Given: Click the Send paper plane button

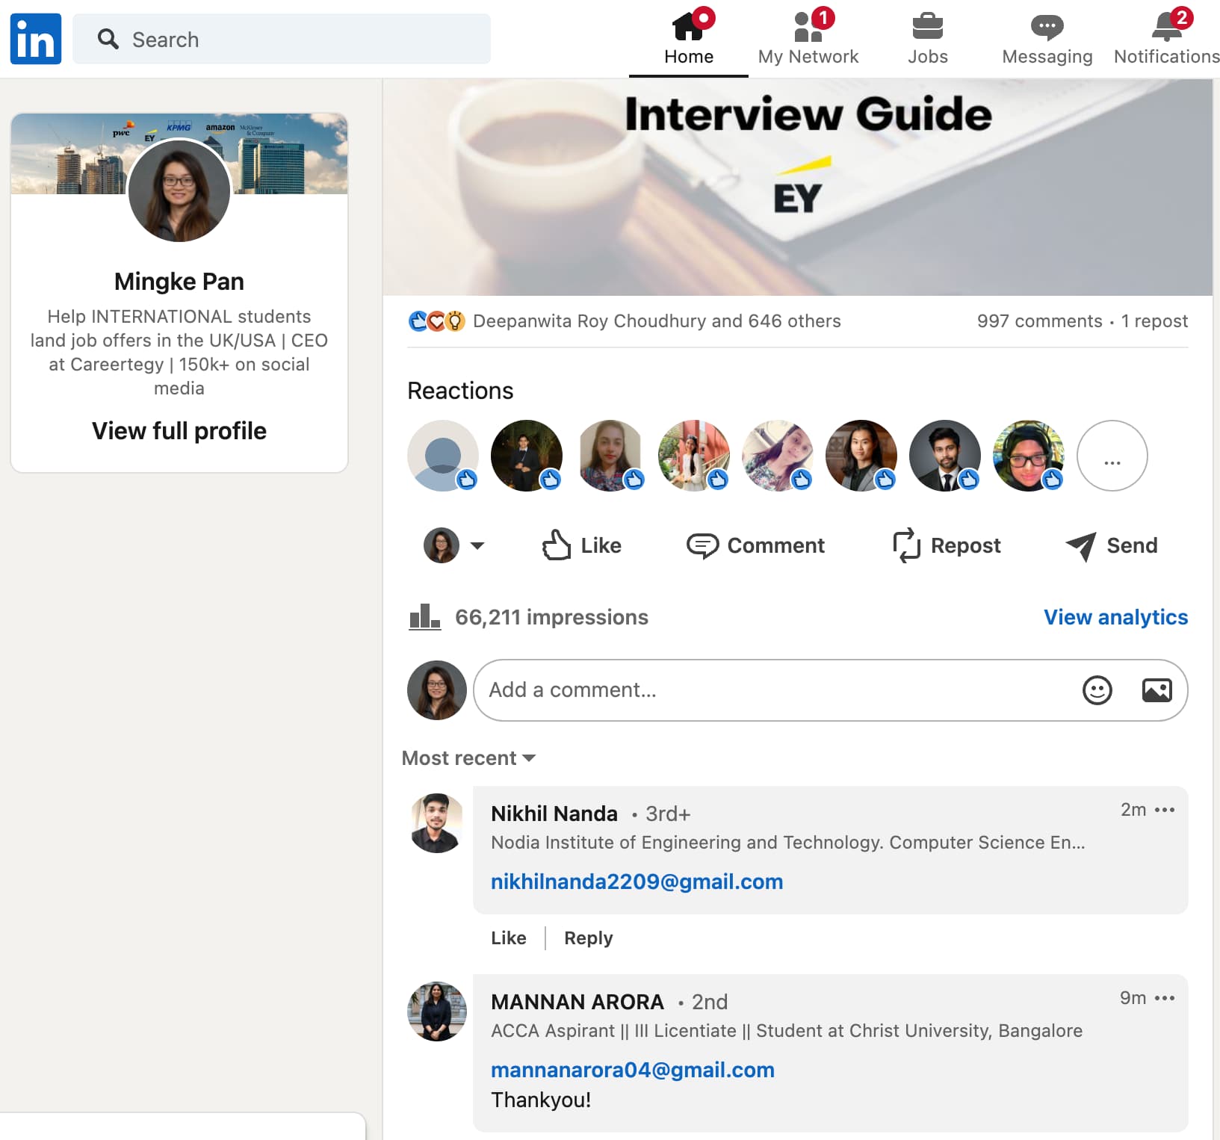Looking at the screenshot, I should pos(1112,545).
